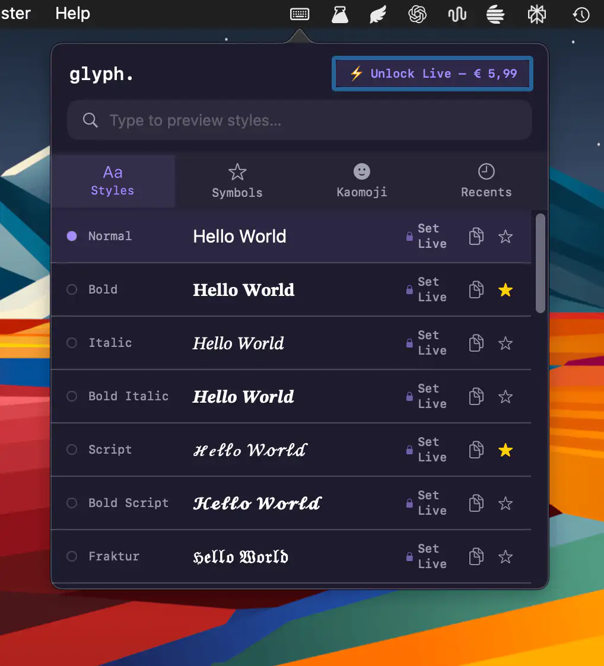Click the lock icon on Normal's Set Live
The image size is (604, 666).
(x=409, y=236)
